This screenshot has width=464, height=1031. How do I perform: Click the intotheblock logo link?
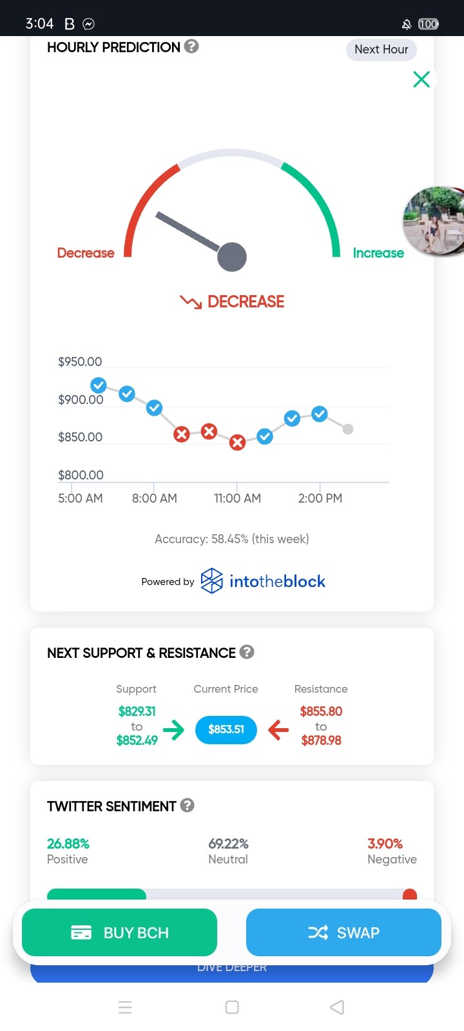(x=263, y=581)
